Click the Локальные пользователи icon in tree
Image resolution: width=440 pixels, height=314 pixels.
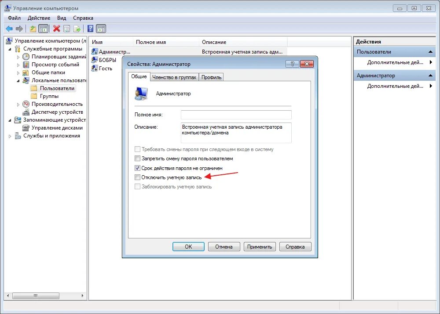point(26,80)
